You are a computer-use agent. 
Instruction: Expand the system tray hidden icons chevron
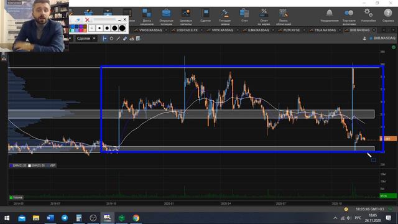click(335, 218)
